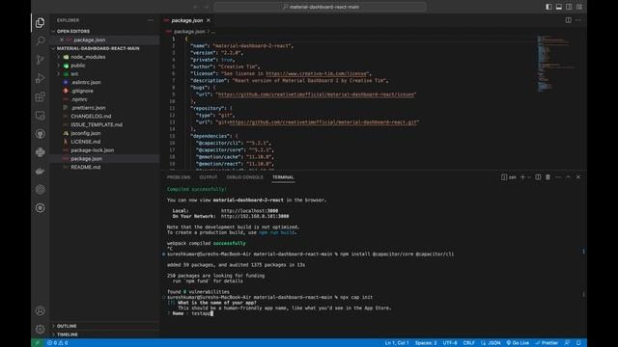
Task: Open .prettierrc.json file
Action: pos(88,108)
